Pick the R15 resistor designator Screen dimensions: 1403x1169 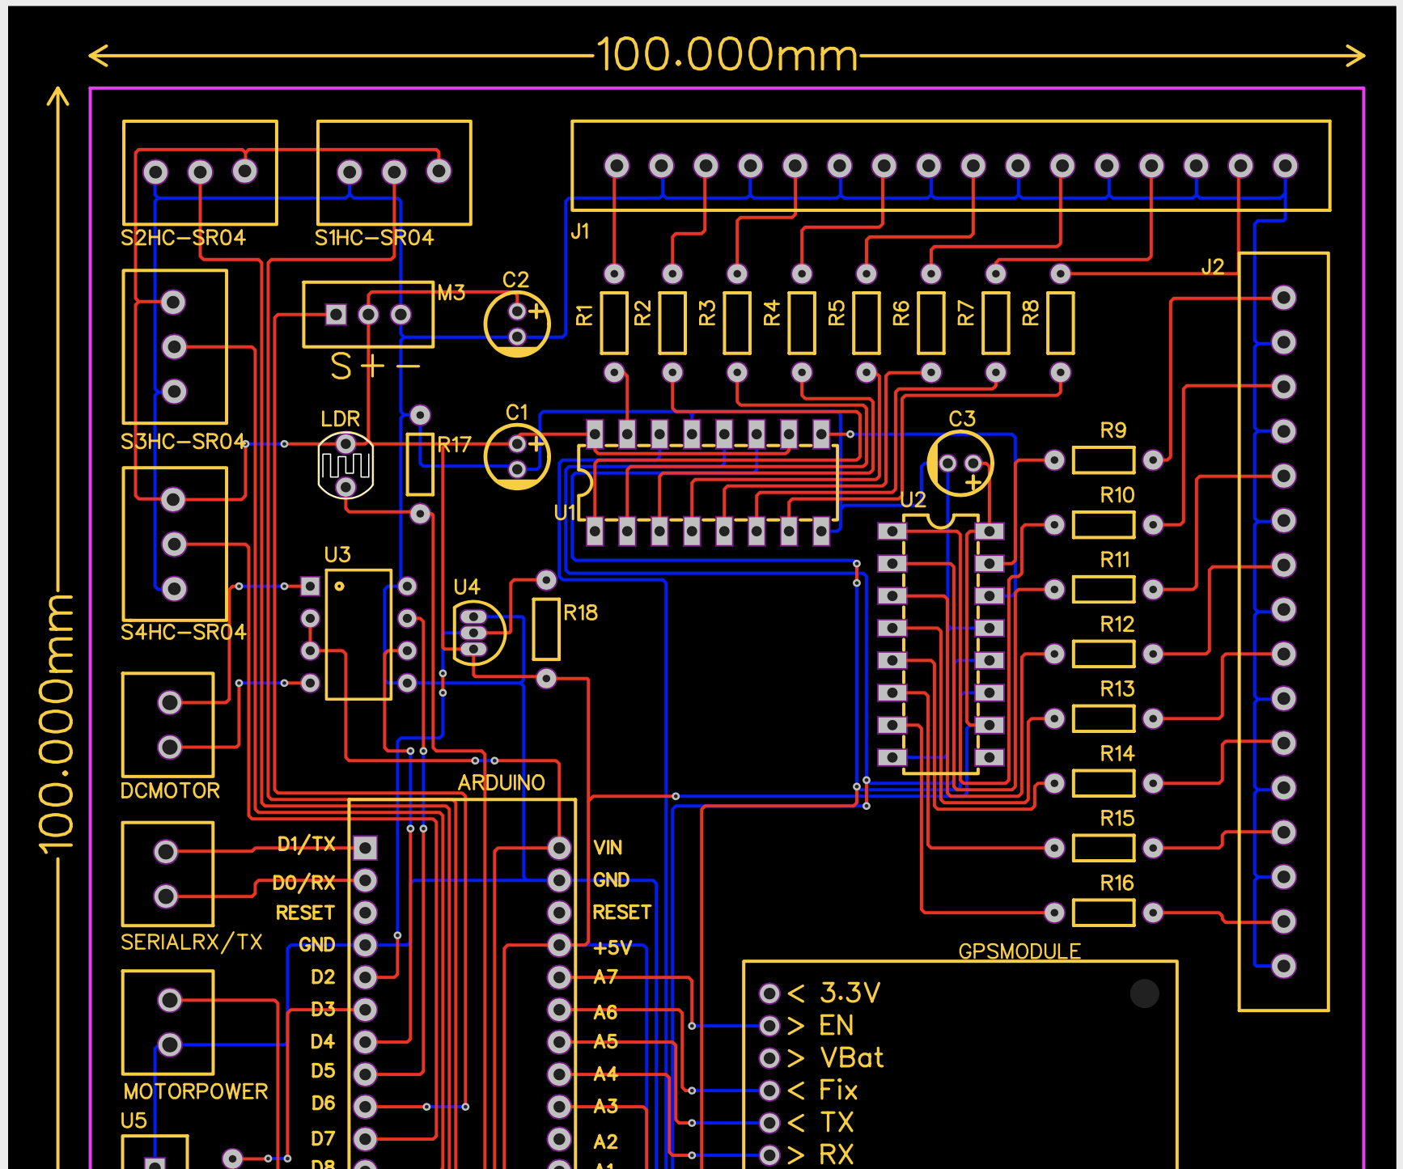click(x=1117, y=819)
